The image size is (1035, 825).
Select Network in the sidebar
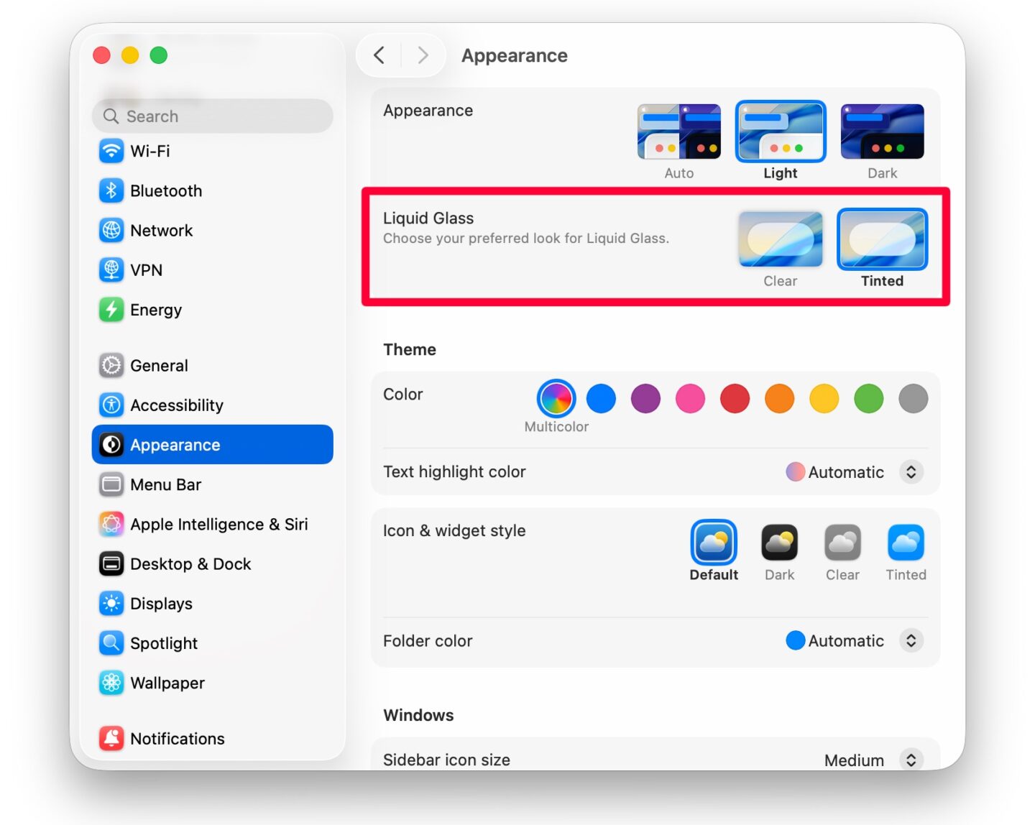tap(161, 230)
